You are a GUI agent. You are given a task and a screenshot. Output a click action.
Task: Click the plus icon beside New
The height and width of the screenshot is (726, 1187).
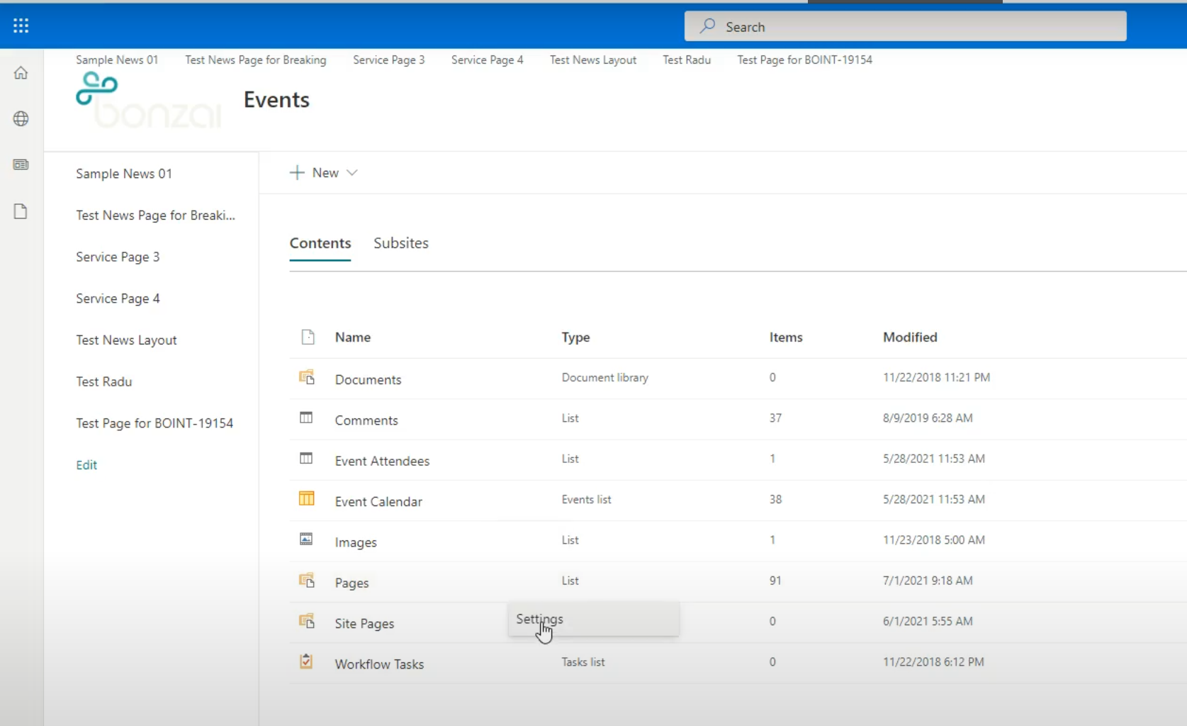click(x=297, y=172)
